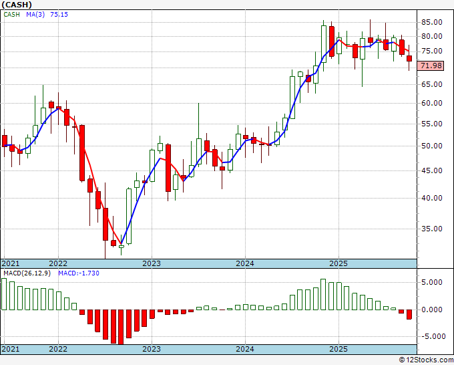Click the 80.00 price axis label
454x365 pixels.
point(432,37)
